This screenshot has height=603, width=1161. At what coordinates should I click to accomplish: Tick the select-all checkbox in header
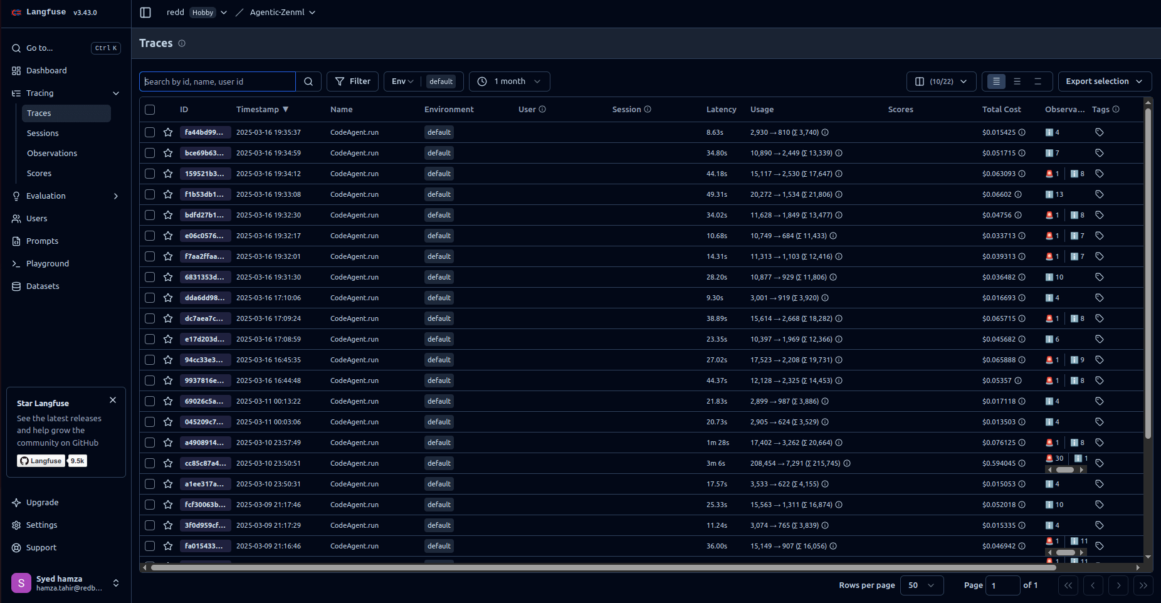click(150, 110)
